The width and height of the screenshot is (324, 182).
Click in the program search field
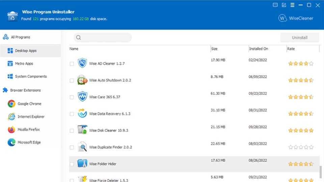(103, 37)
